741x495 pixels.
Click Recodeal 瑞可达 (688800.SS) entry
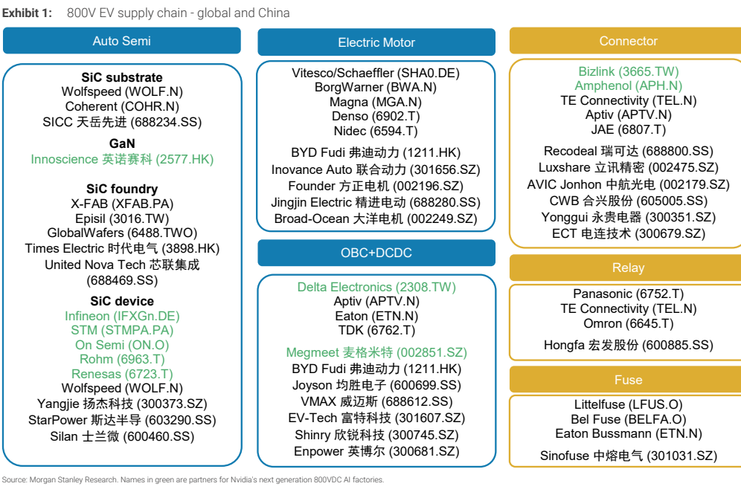pyautogui.click(x=628, y=151)
